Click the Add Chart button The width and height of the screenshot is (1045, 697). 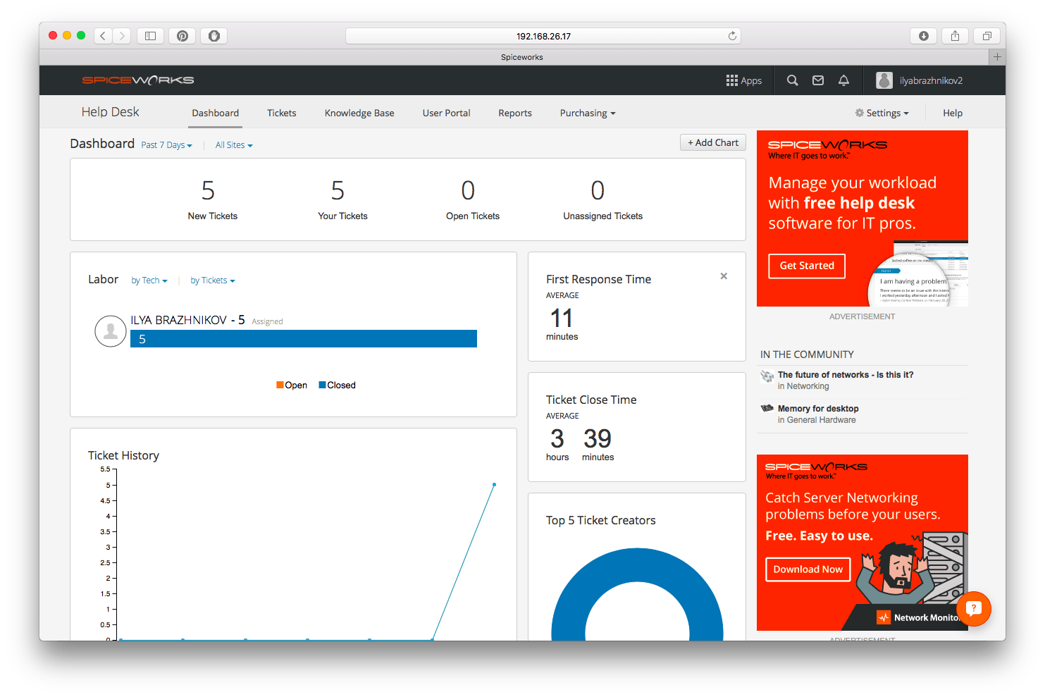tap(712, 142)
